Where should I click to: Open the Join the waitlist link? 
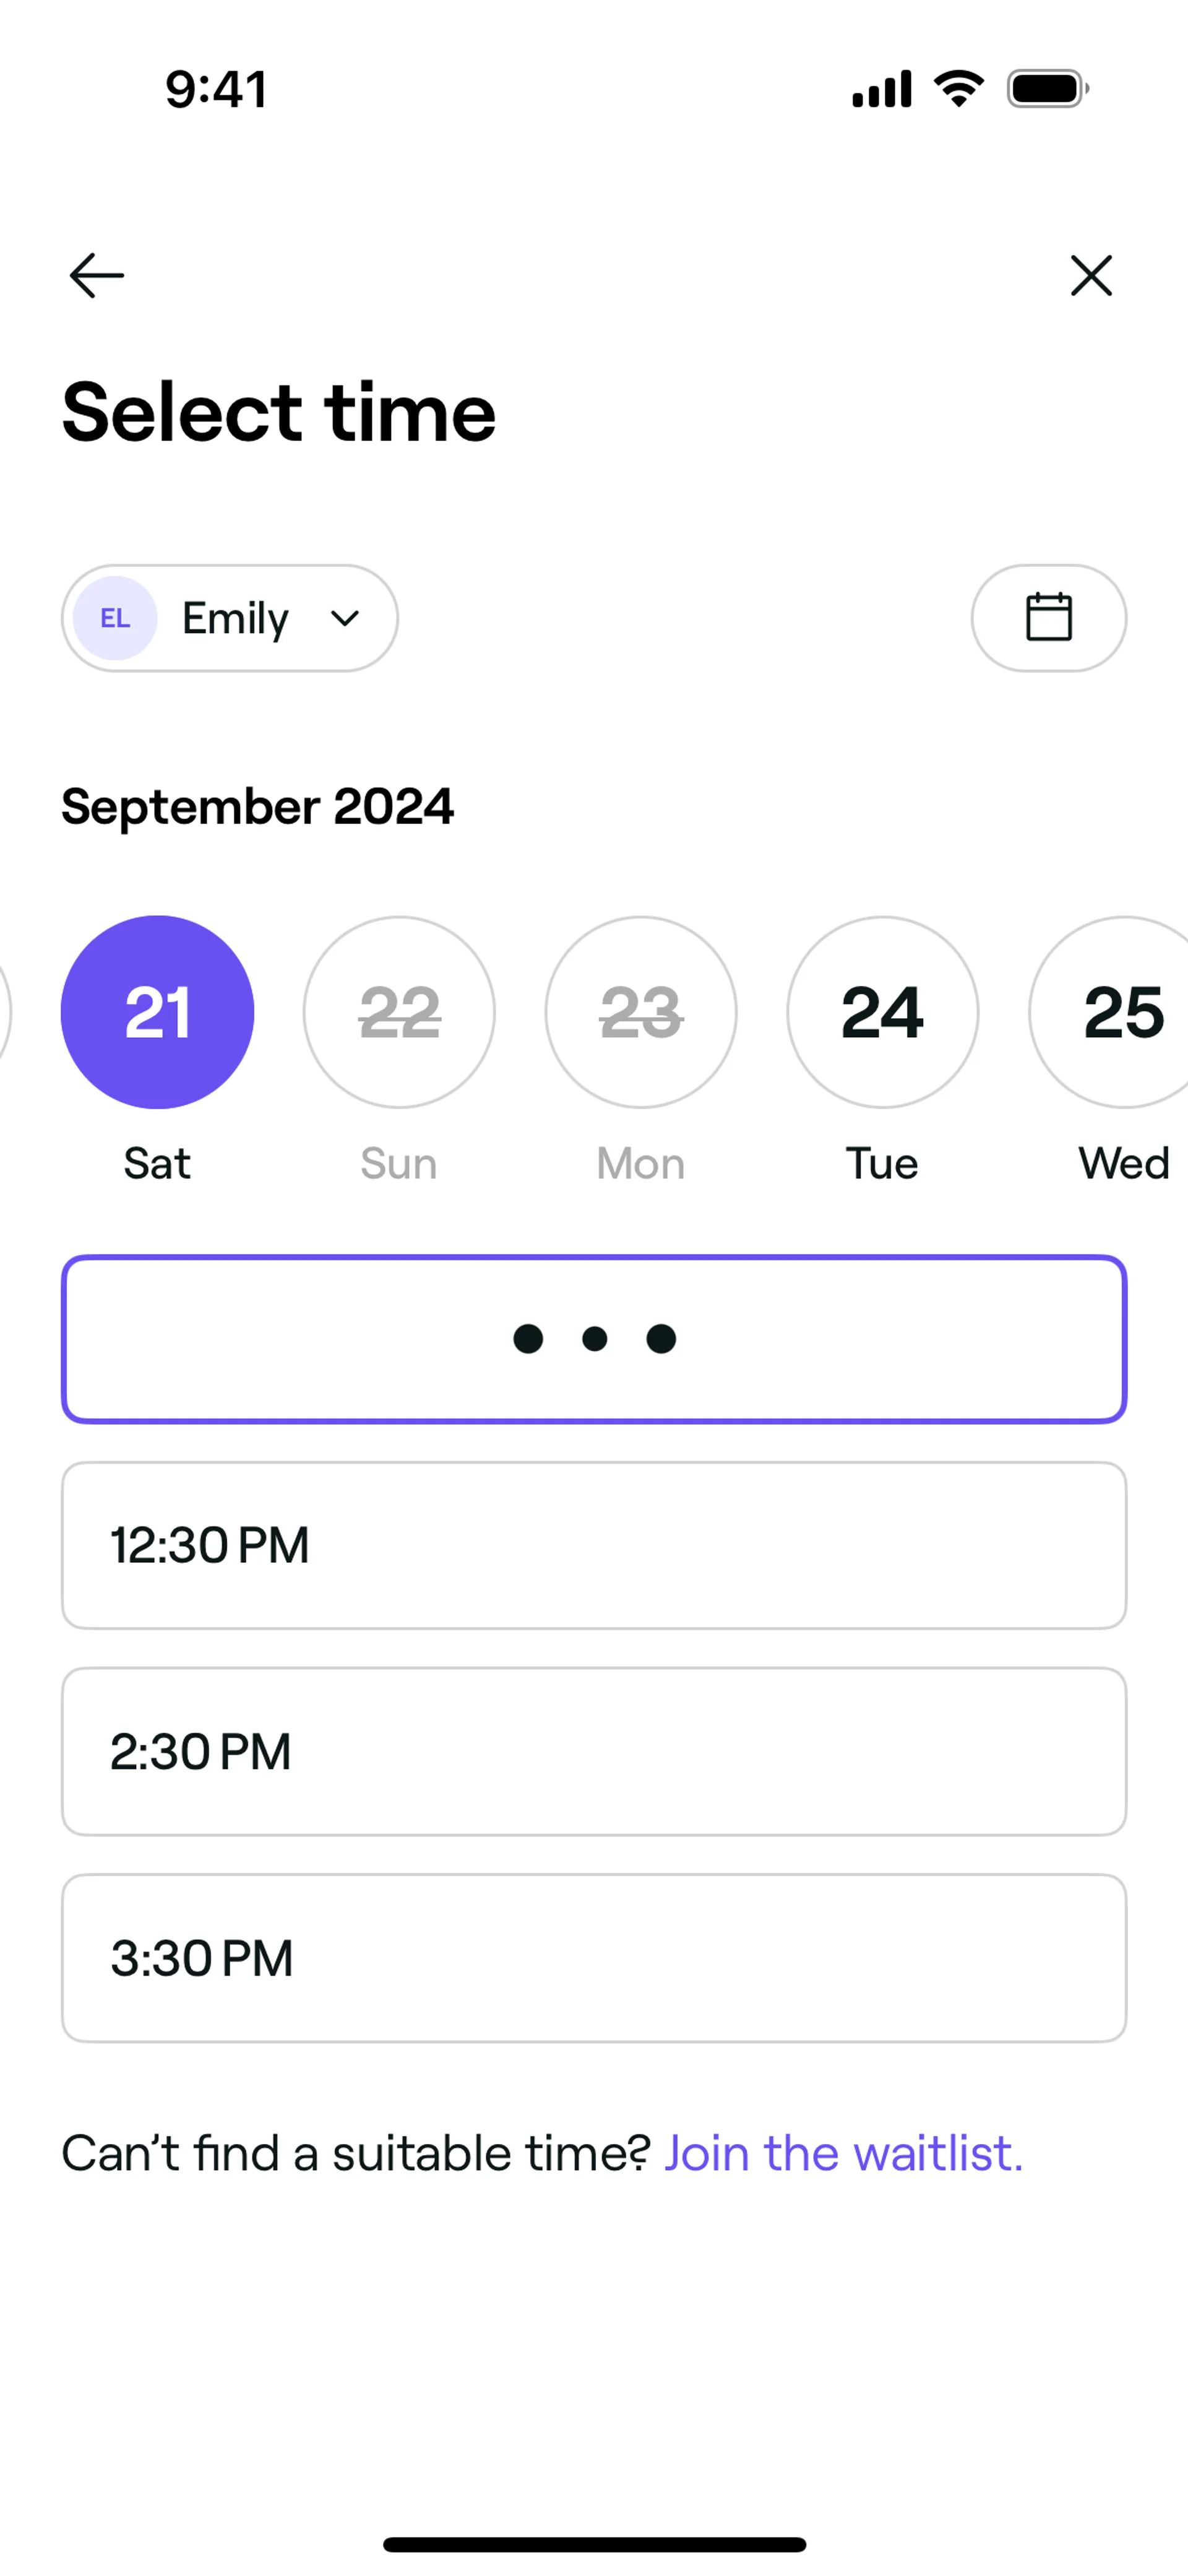pyautogui.click(x=843, y=2153)
